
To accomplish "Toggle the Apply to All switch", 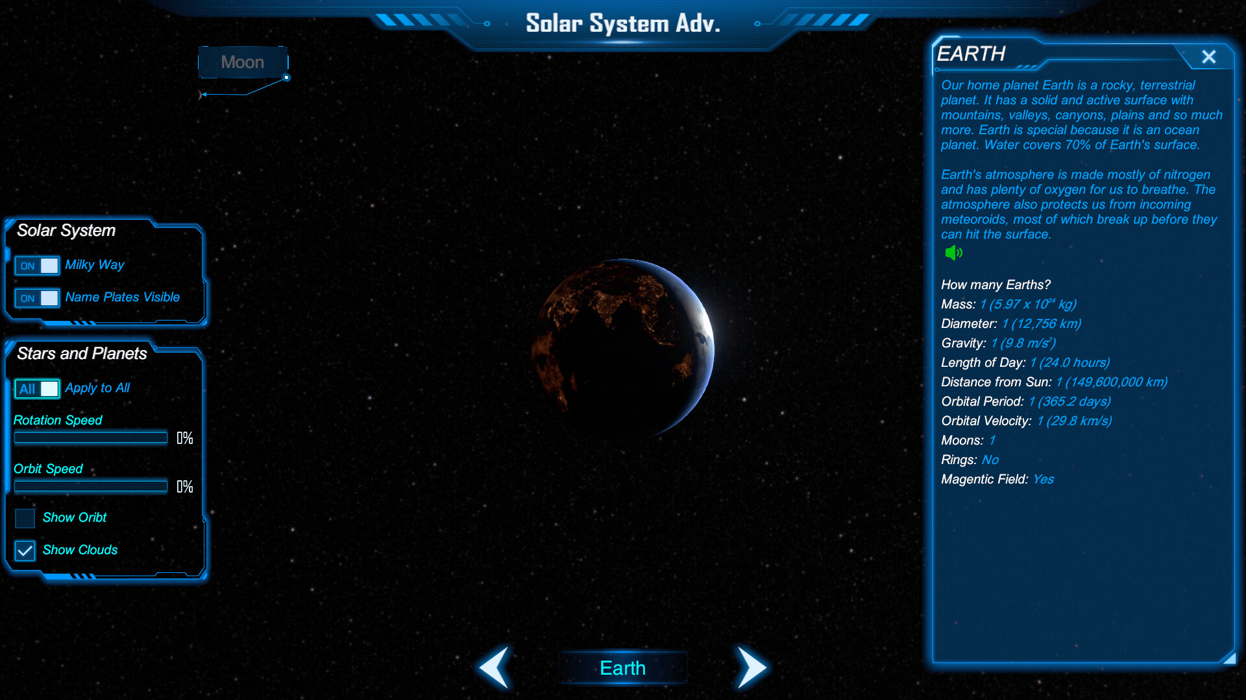I will 38,389.
